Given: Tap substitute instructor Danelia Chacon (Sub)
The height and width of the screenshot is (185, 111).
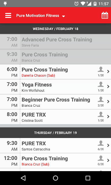Looking at the screenshot, I should [38, 75].
